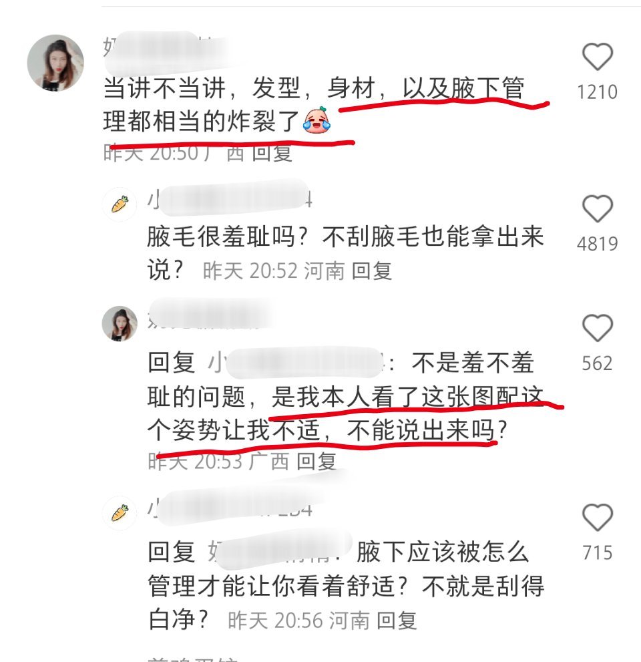Click 回复 next to 昨天 20:53 广西
641x662 pixels.
(316, 461)
